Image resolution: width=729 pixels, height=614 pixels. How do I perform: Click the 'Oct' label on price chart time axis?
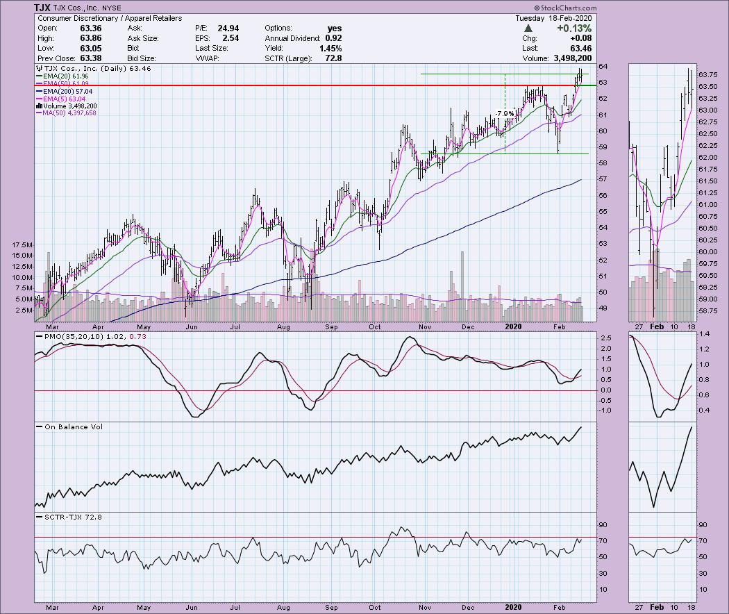[x=375, y=326]
